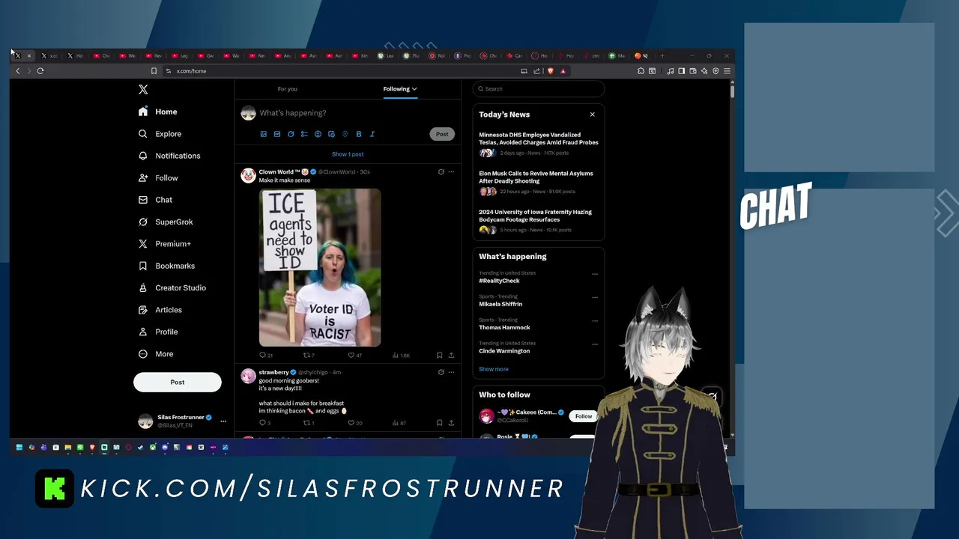The width and height of the screenshot is (959, 539).
Task: Click the Grok icon in compose toolbar
Action: point(291,134)
